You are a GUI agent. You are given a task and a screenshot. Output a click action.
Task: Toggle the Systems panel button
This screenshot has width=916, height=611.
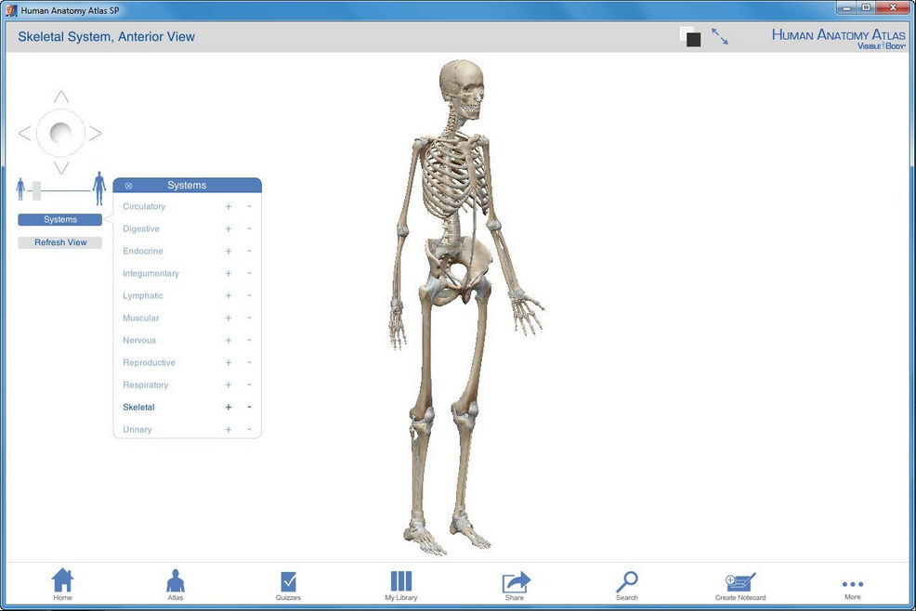click(x=60, y=220)
